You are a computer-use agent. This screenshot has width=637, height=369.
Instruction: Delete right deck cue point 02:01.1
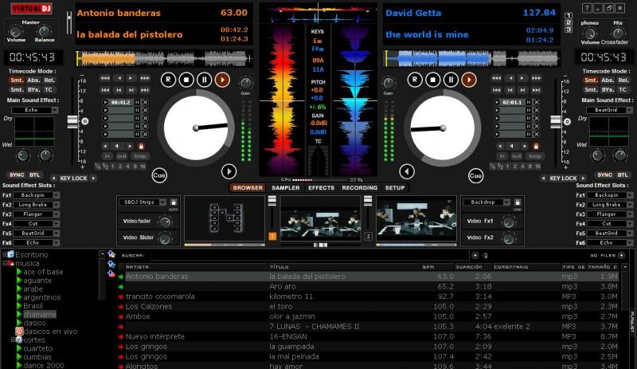(537, 103)
